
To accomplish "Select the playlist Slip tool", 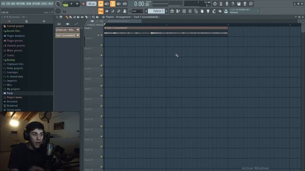I will (82, 17).
